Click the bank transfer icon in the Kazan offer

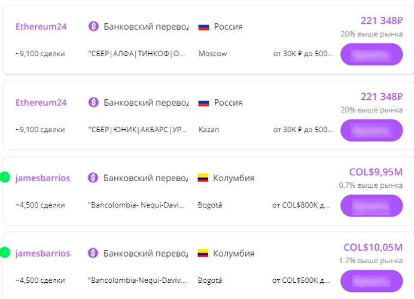point(93,102)
